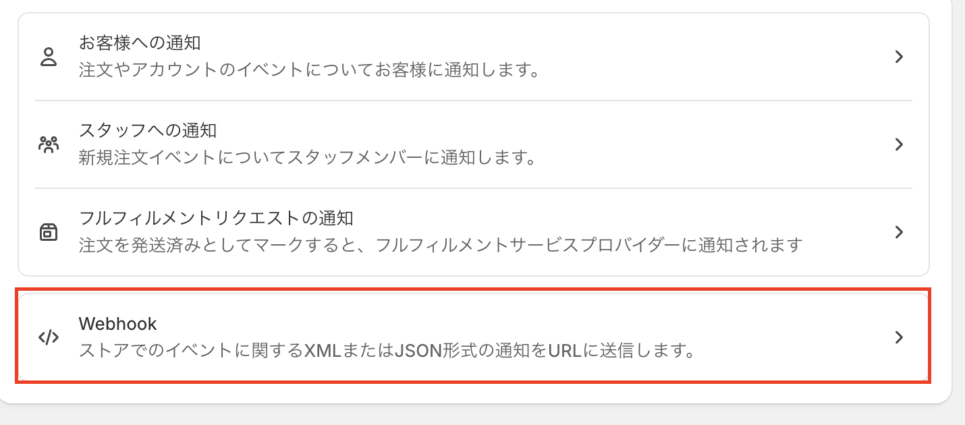Click the description 新規注文イベントについてスタッフメンバーに通知します

click(x=307, y=158)
